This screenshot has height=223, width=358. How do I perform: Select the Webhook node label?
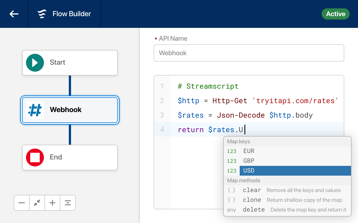coord(66,110)
